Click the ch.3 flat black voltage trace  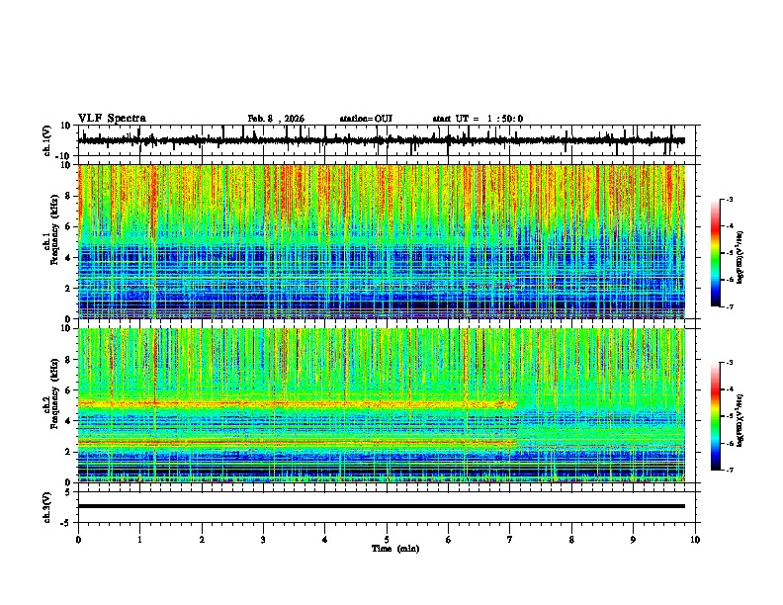click(382, 506)
